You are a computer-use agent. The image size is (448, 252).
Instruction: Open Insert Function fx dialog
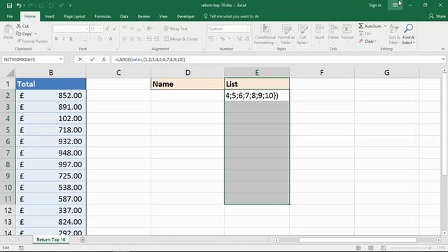104,59
